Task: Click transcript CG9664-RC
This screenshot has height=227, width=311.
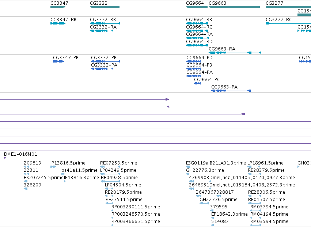Action: click(x=197, y=31)
